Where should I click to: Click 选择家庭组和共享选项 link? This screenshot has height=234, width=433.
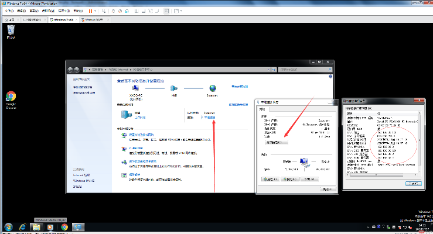coord(143,161)
